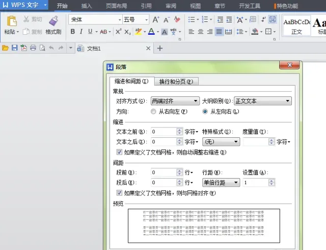Insert a bulleted list

coord(192,19)
